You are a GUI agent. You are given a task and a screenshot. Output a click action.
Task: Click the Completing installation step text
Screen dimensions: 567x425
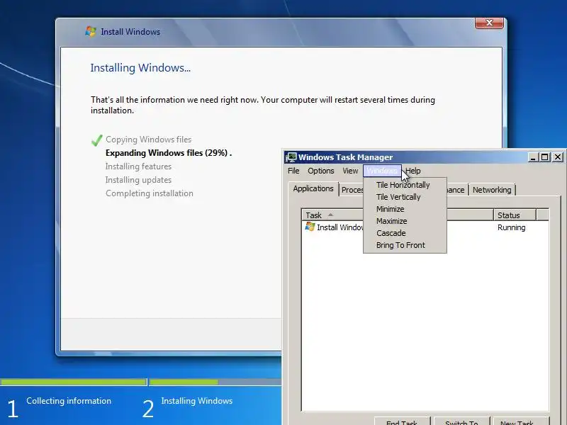coord(150,193)
